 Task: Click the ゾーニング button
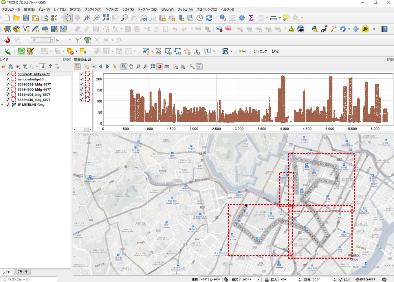260,51
